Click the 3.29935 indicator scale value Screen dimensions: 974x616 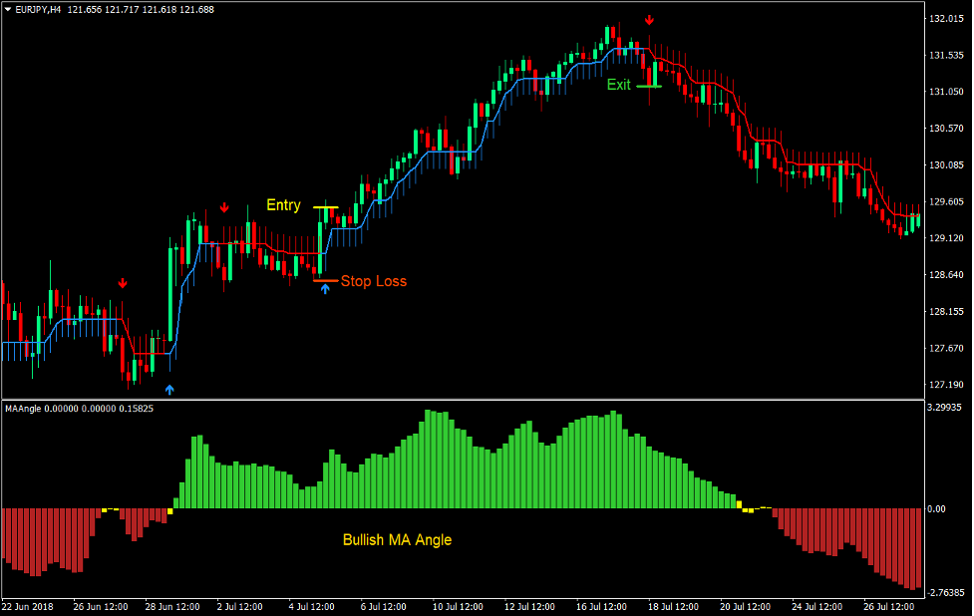click(944, 407)
